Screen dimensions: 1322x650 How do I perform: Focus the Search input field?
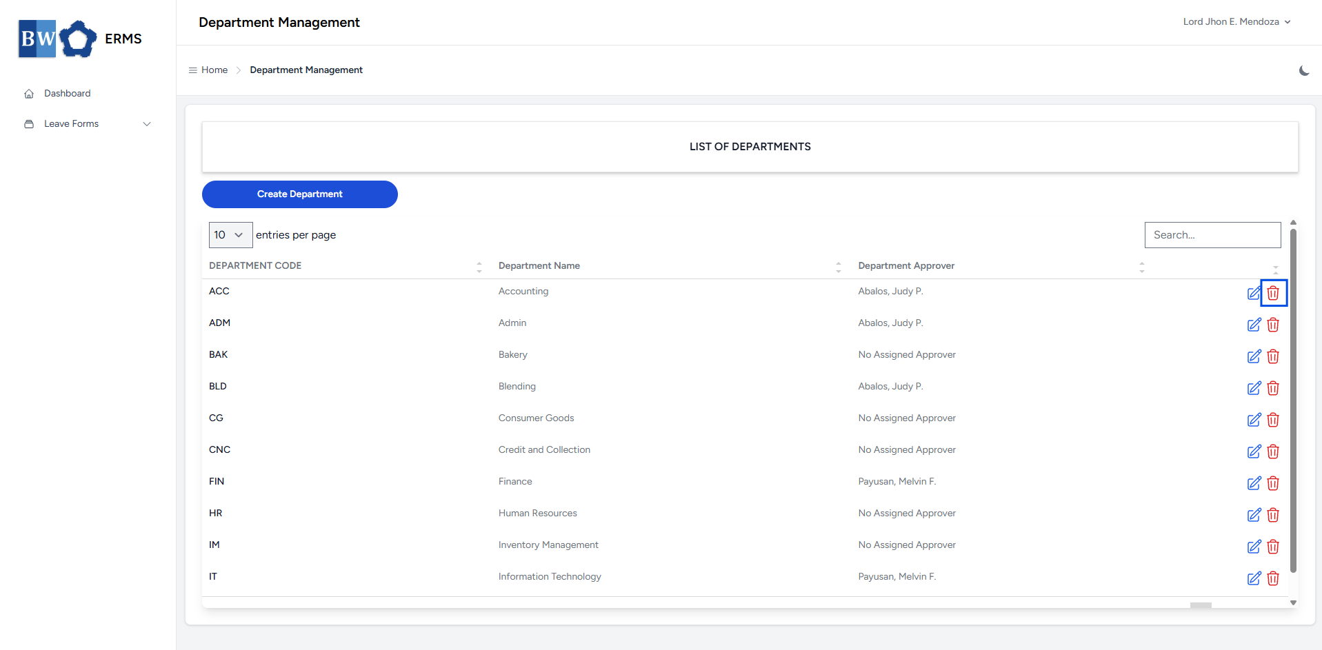point(1212,235)
